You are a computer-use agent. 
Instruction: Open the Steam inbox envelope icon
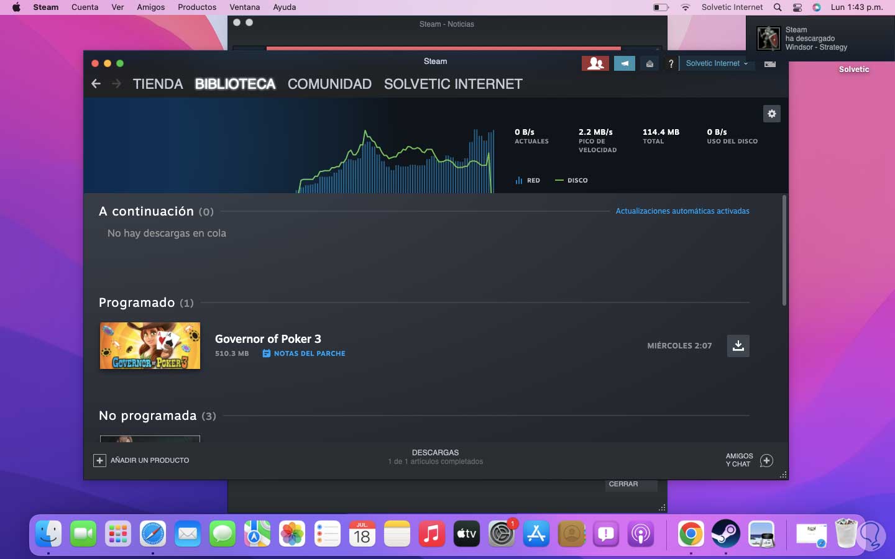649,63
